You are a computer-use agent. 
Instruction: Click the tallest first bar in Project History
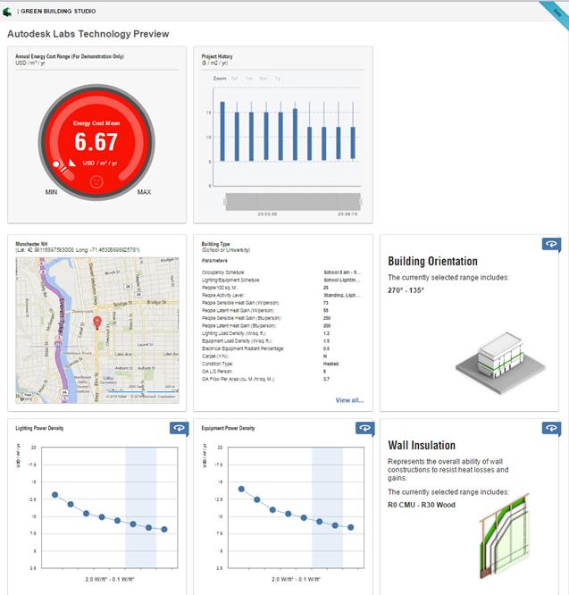222,131
